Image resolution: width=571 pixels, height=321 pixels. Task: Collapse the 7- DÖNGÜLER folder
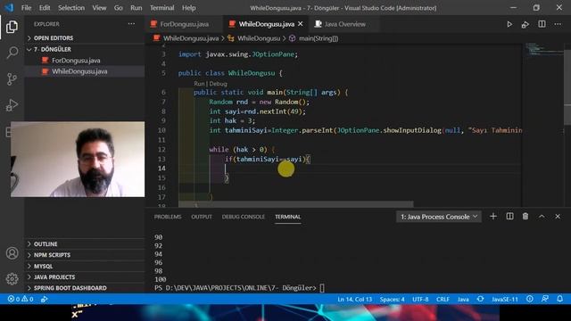(x=85, y=49)
